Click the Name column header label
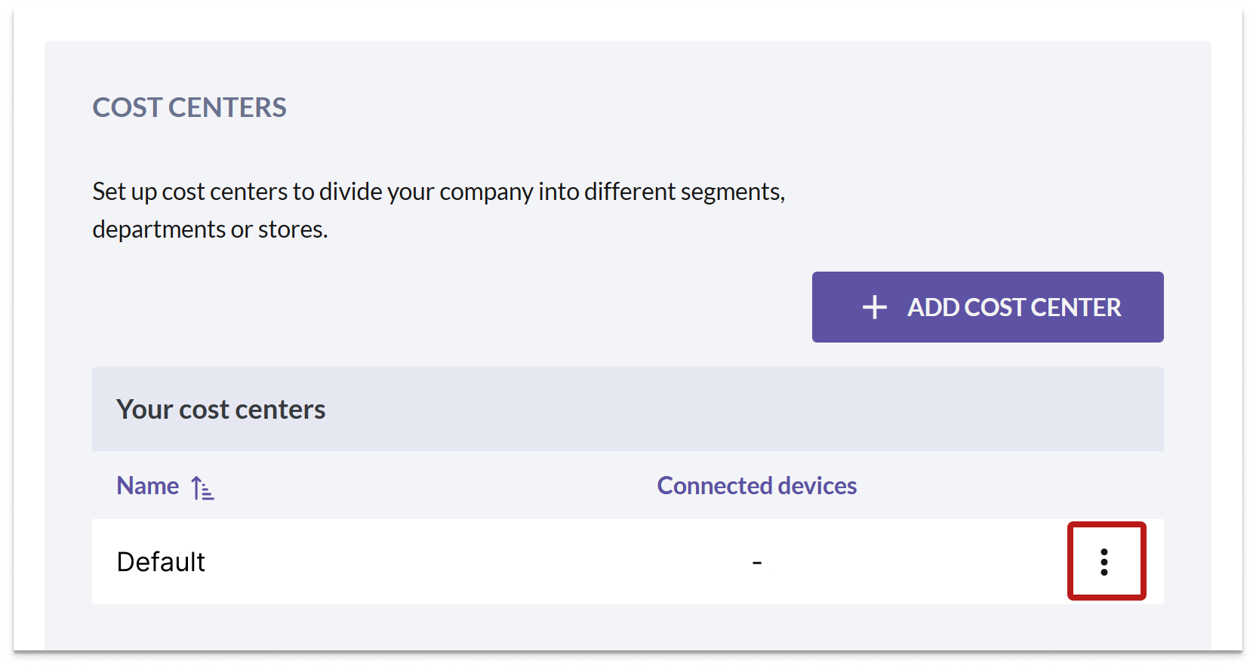This screenshot has width=1256, height=670. (x=148, y=486)
